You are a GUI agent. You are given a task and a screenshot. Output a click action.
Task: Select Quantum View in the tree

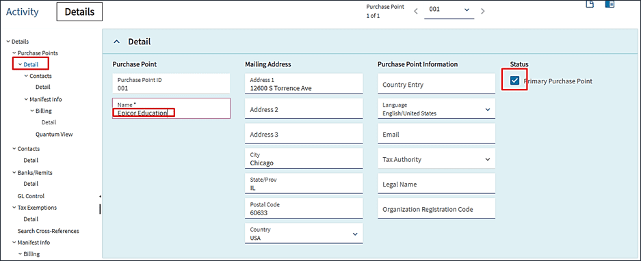click(x=54, y=134)
